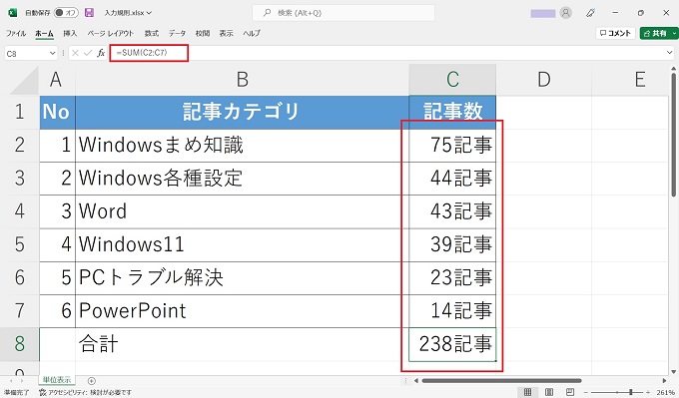Click the search box in title bar
This screenshot has height=398, width=679.
[343, 13]
